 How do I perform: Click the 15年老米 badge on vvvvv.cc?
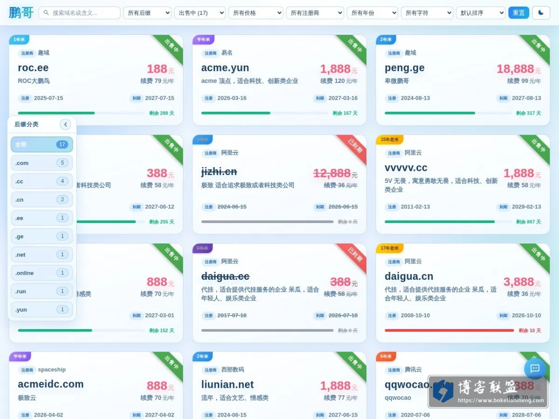coord(389,140)
